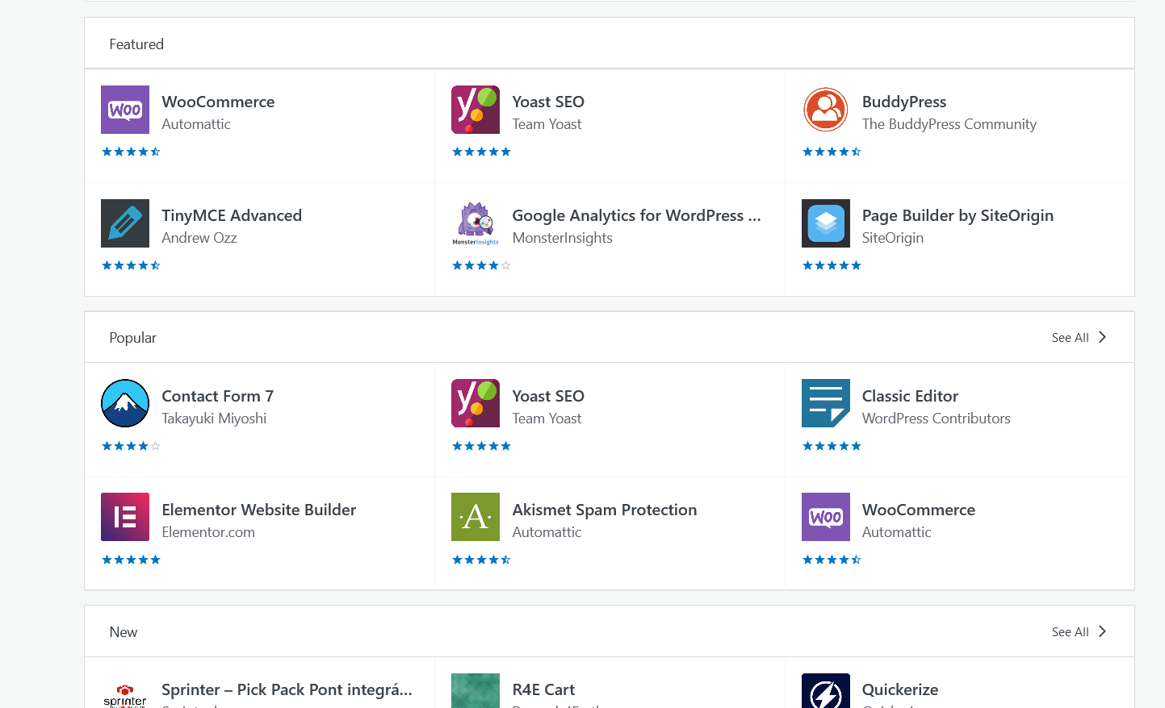The image size is (1165, 708).
Task: Click See All link in New
Action: [x=1070, y=632]
